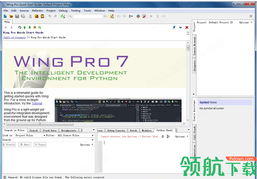This screenshot has height=179, width=257.
Task: Click the green help search magnifier
Action: [40, 27]
